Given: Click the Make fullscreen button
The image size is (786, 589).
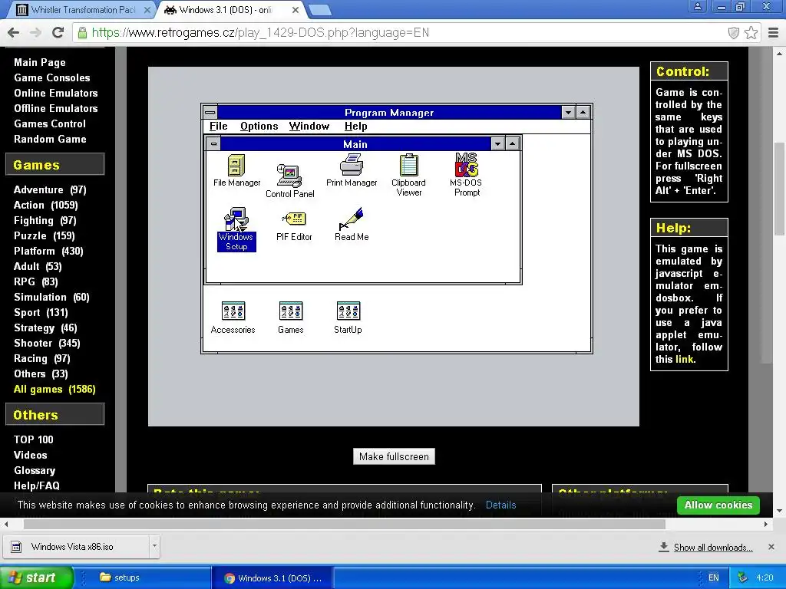Looking at the screenshot, I should point(394,456).
